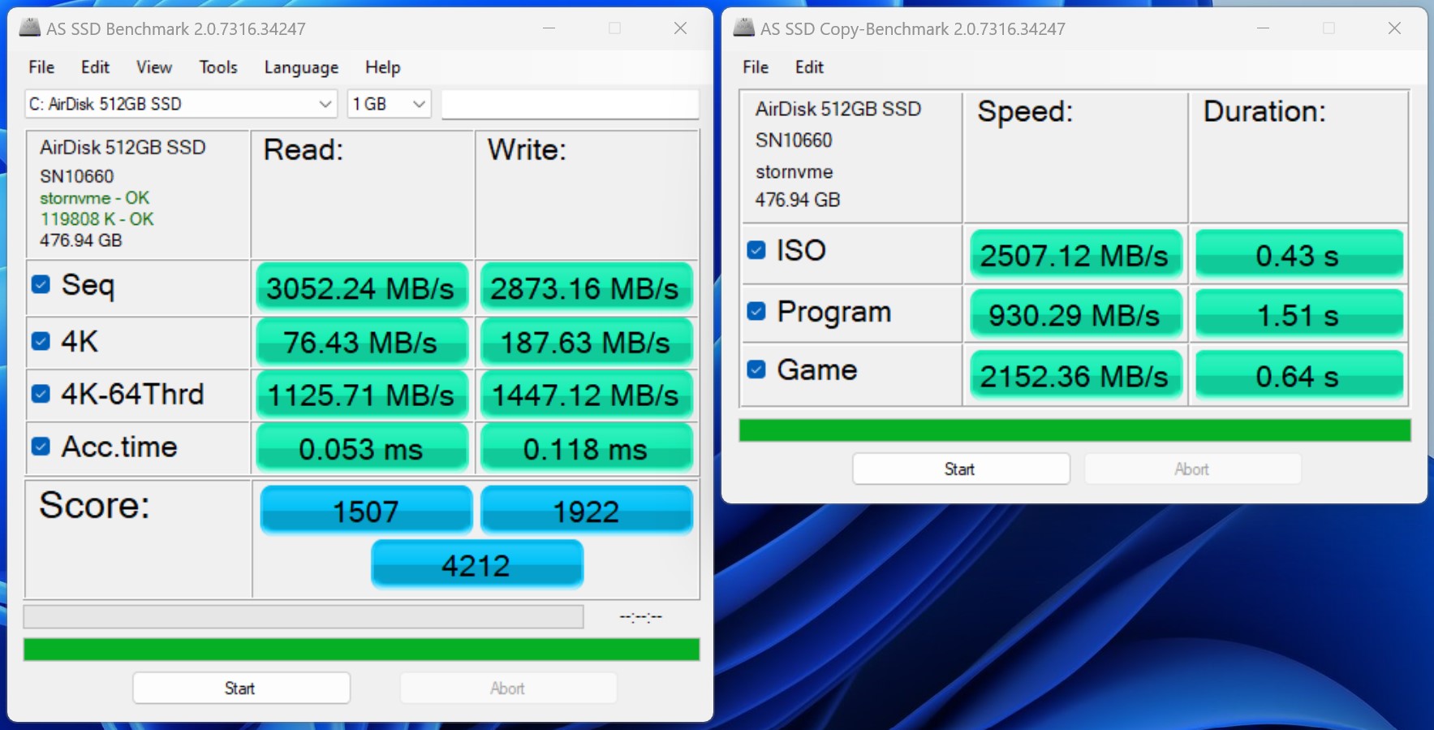Click the ISO speed 2507.12 MB/s

click(x=1074, y=255)
